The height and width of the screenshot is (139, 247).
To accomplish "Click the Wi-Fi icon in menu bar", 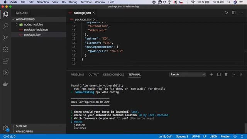I will point(193,2).
